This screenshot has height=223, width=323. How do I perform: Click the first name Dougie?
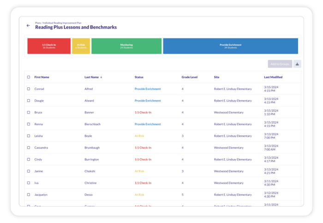39,101
